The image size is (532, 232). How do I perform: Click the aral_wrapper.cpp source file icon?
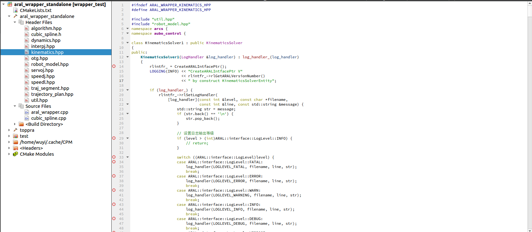click(27, 112)
